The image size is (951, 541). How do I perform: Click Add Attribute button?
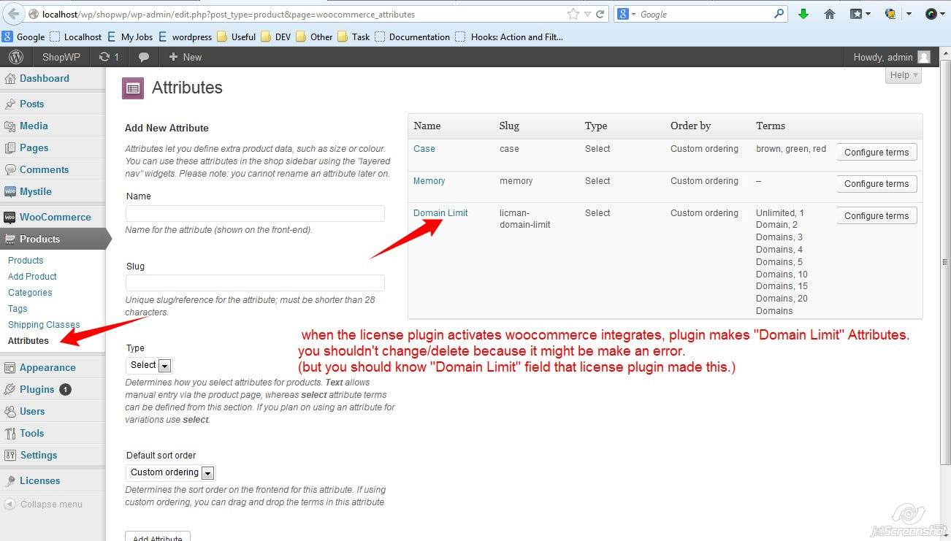click(157, 537)
